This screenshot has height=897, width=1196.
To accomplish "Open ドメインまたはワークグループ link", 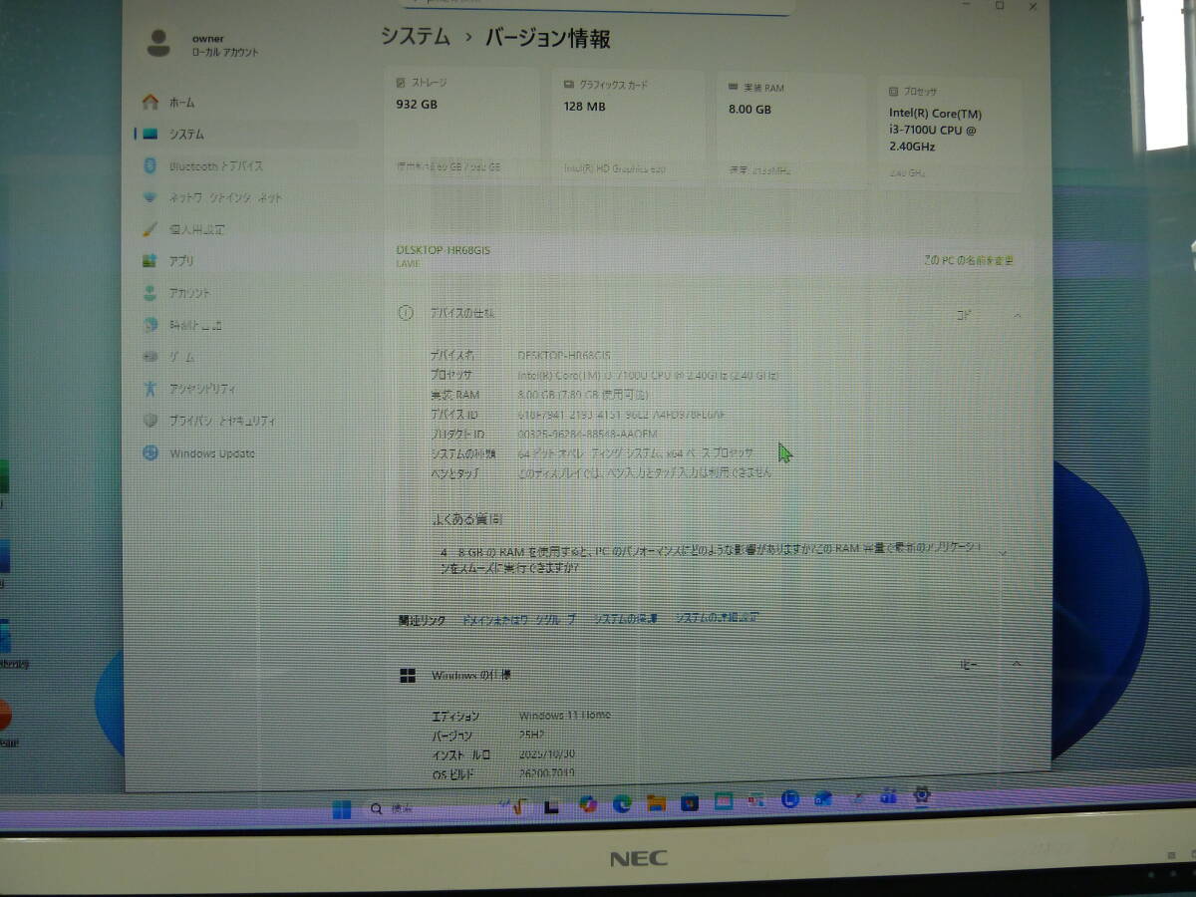I will (519, 619).
